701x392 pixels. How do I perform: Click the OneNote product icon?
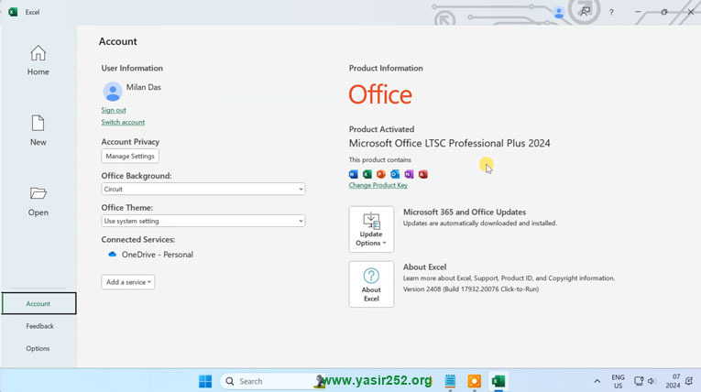pyautogui.click(x=409, y=174)
